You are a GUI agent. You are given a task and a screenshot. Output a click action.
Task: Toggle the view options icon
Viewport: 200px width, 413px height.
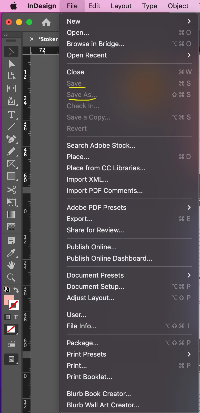click(11, 344)
